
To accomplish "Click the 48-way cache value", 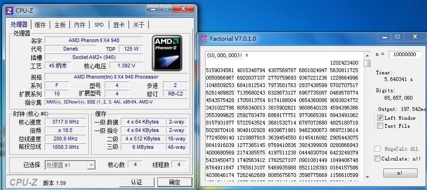I will [x=176, y=147].
